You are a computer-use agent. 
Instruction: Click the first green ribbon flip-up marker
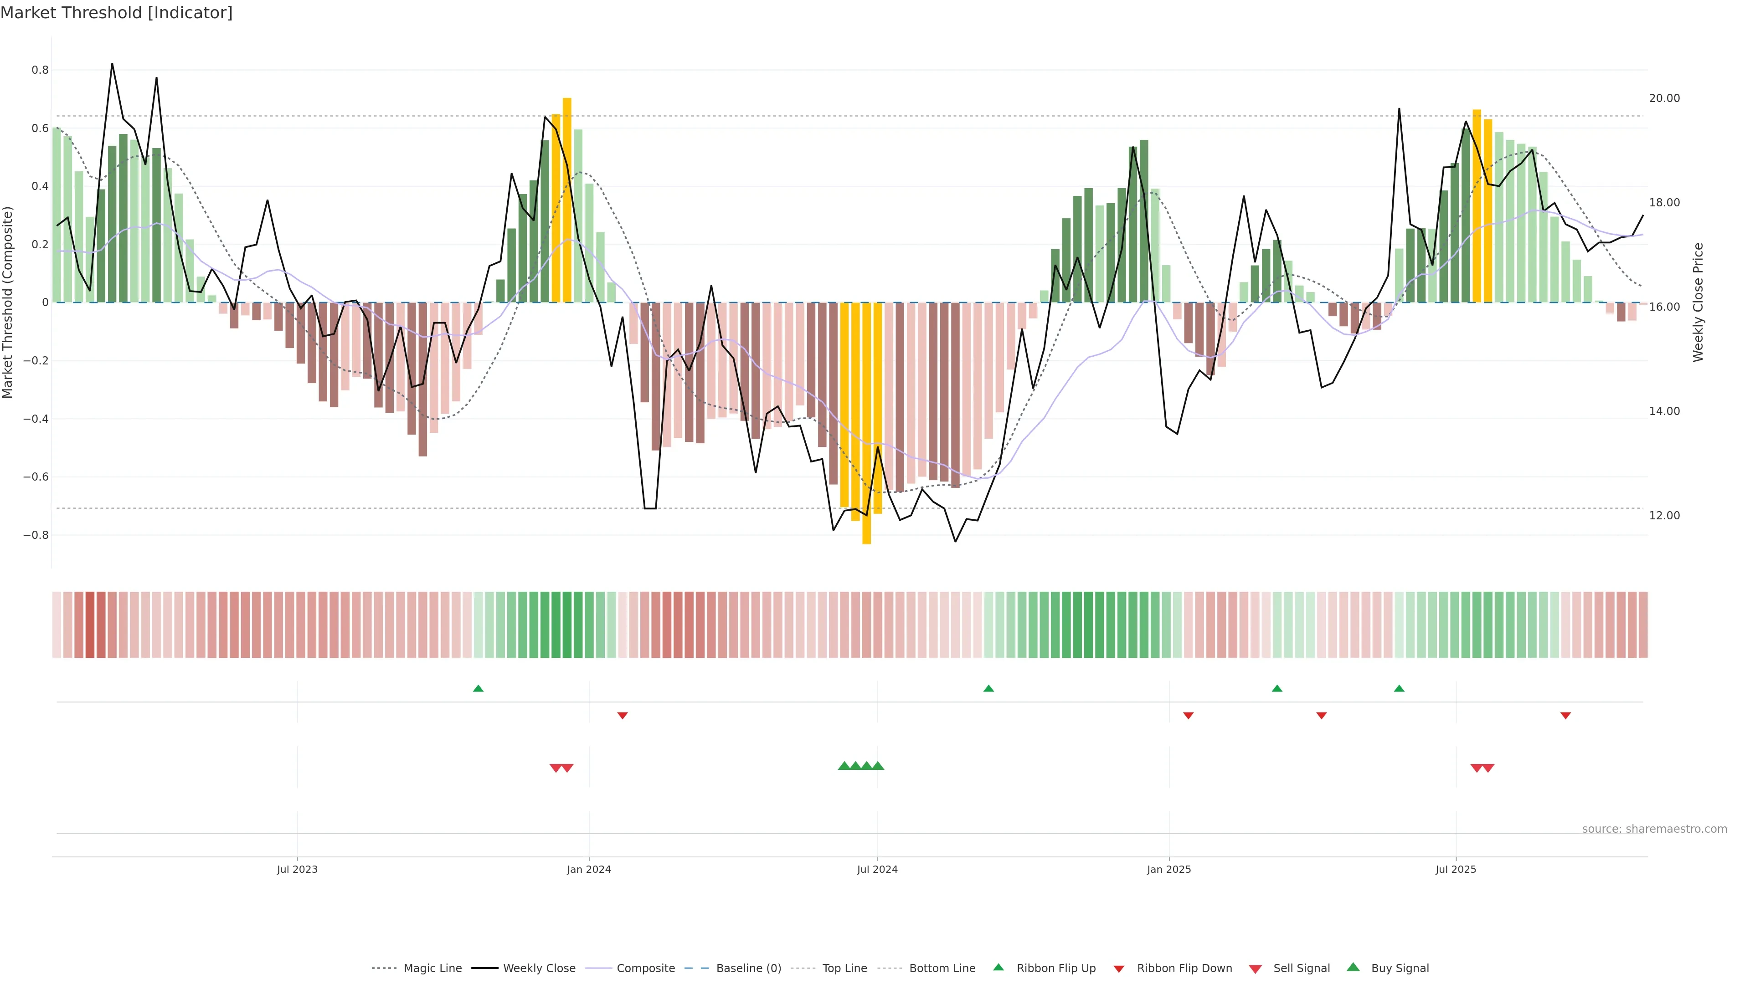pos(478,689)
